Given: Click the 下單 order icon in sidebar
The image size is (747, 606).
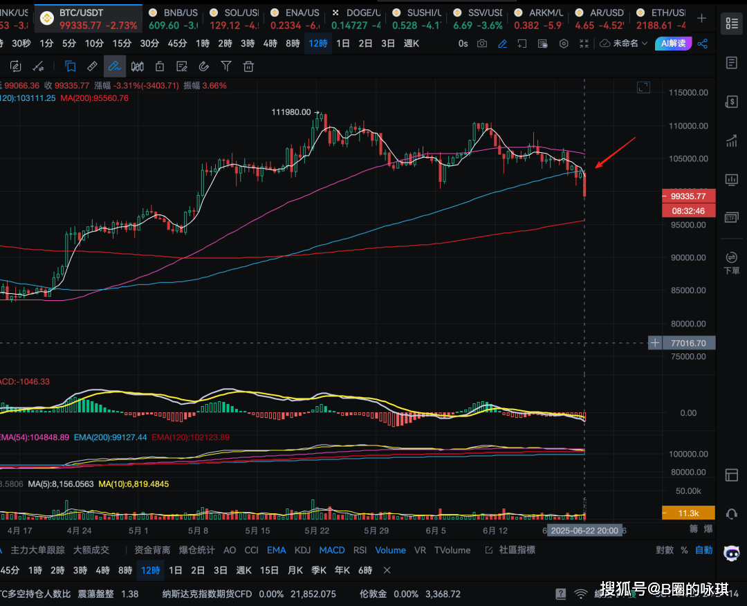Looking at the screenshot, I should click(x=731, y=262).
